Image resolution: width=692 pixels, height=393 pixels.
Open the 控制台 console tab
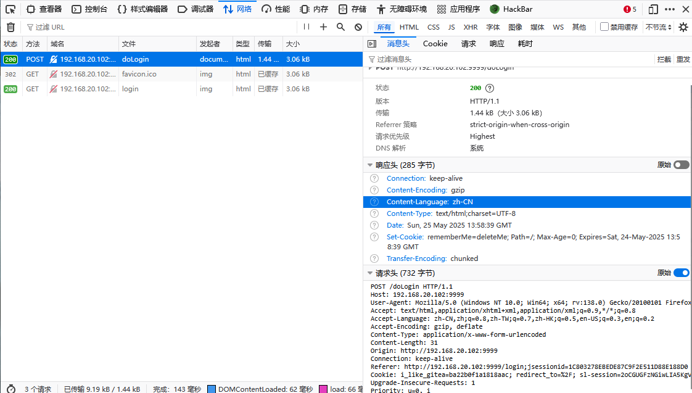click(x=89, y=9)
